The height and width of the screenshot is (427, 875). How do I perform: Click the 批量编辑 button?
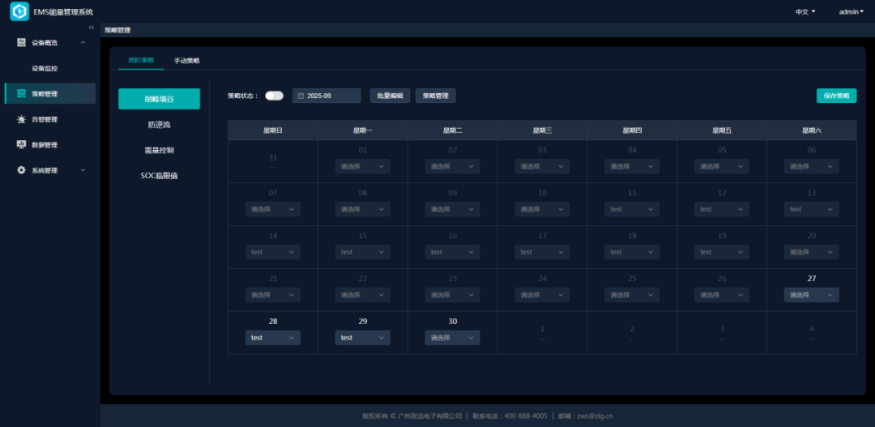pyautogui.click(x=390, y=96)
